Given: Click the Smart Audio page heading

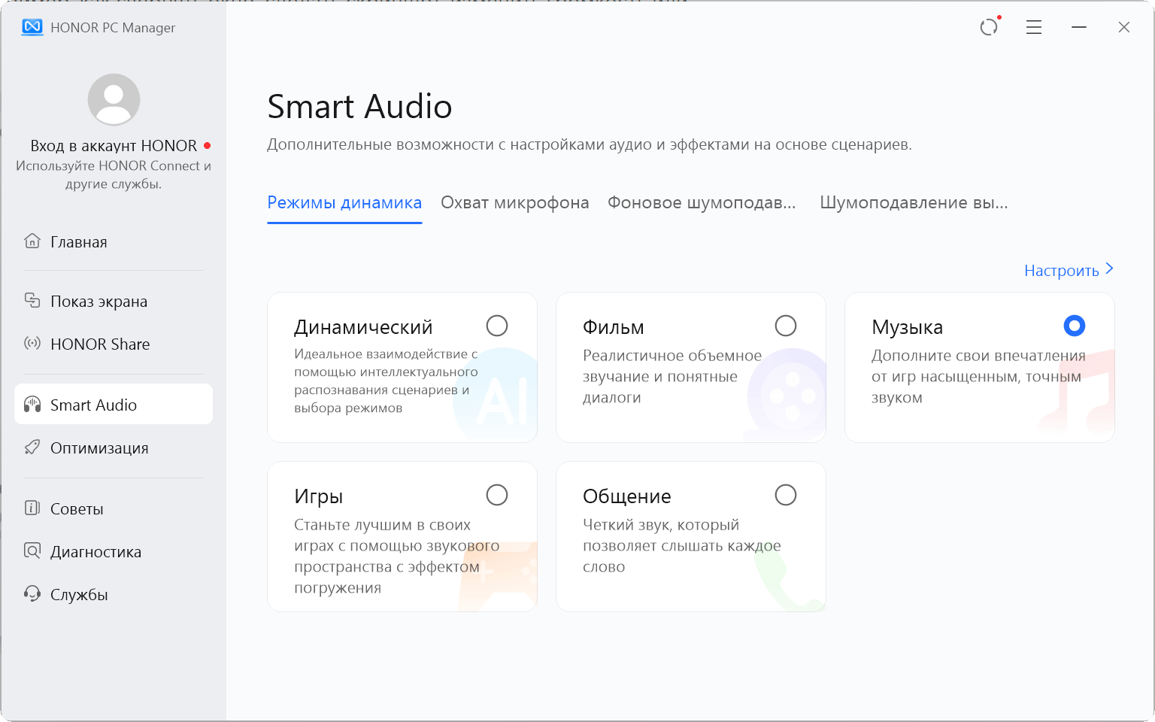Looking at the screenshot, I should pos(359,106).
